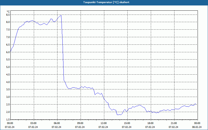Click the chart title 'Taupunkt-Temperatur [°C] skaliert'
Image resolution: width=208 pixels, height=130 pixels.
click(x=106, y=2)
